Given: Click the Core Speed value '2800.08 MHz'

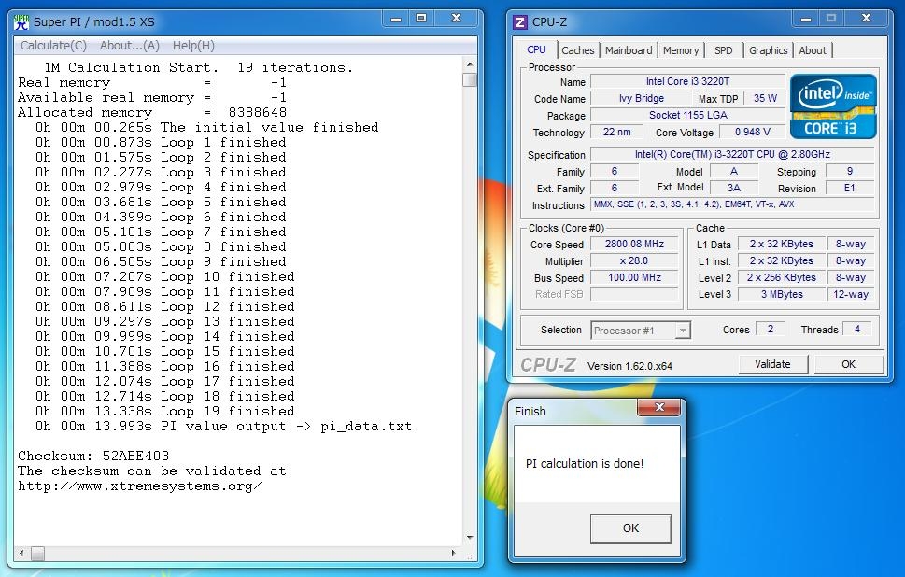Looking at the screenshot, I should [x=634, y=244].
